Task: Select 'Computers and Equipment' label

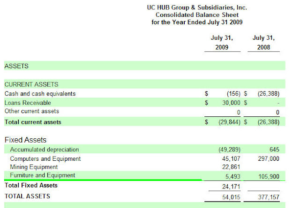Action: [45, 159]
